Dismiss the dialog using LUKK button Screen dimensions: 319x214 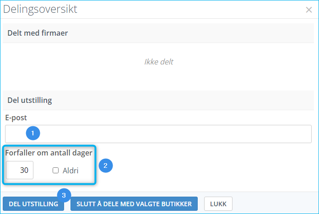218,203
